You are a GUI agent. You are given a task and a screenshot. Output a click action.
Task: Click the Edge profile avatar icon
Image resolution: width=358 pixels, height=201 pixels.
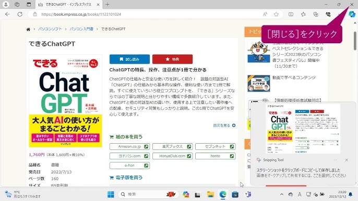(x=6, y=4)
